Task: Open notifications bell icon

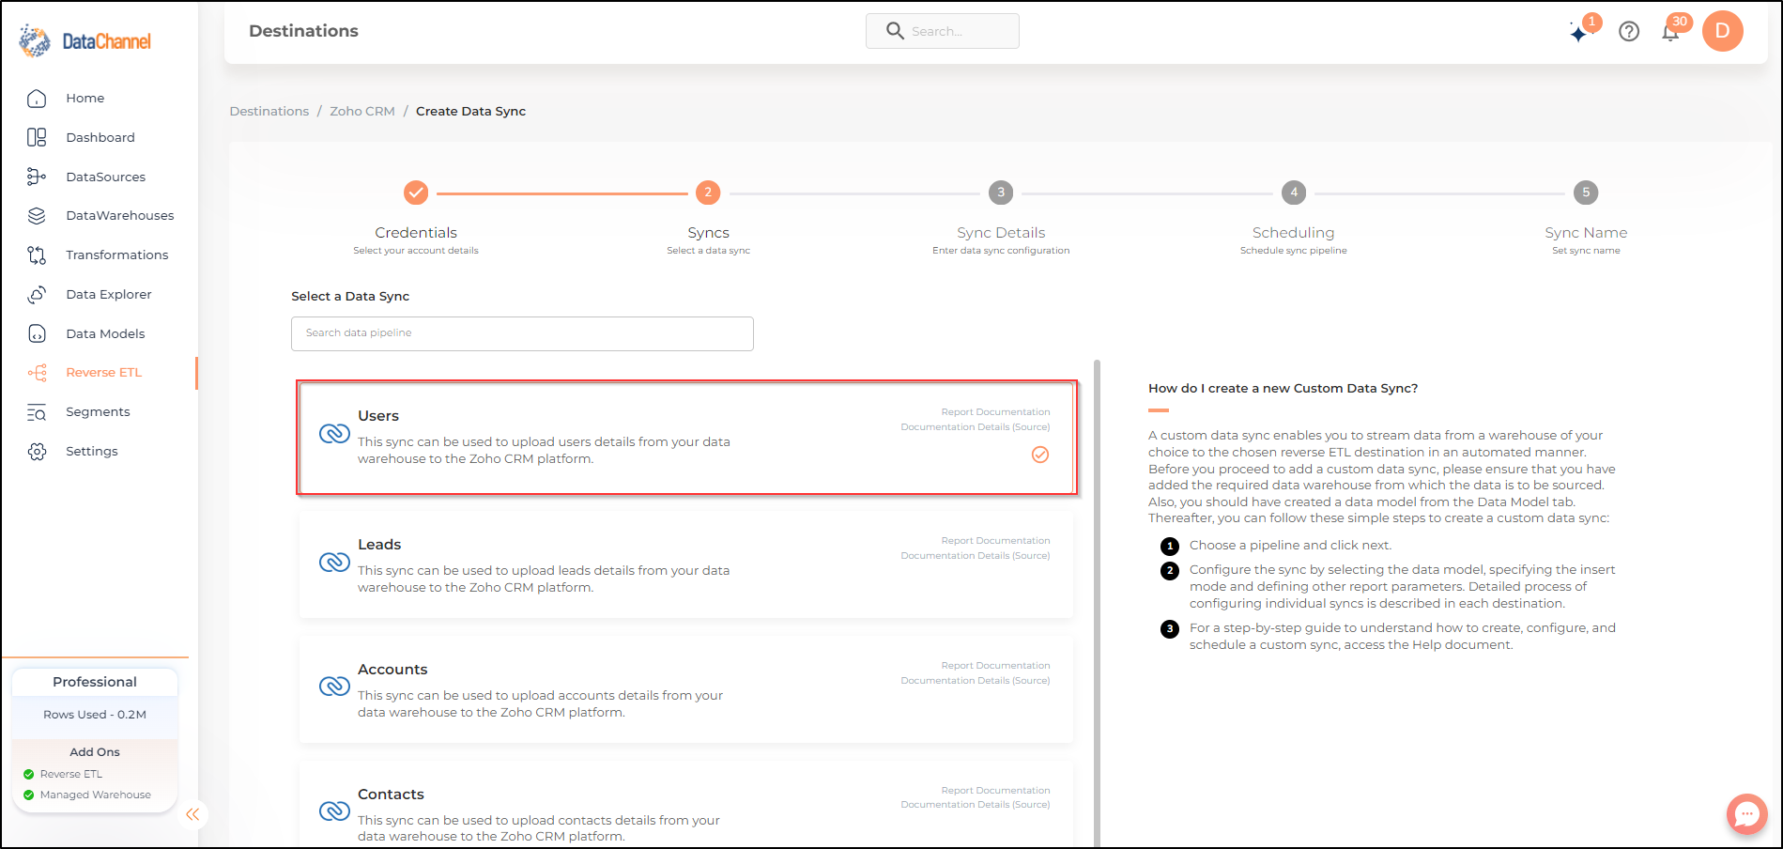Action: point(1670,33)
